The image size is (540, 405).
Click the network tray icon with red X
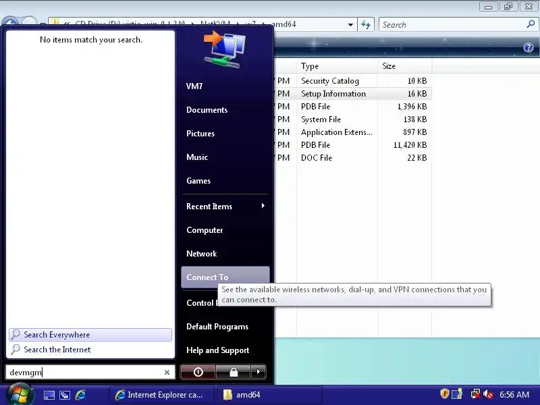pyautogui.click(x=476, y=394)
